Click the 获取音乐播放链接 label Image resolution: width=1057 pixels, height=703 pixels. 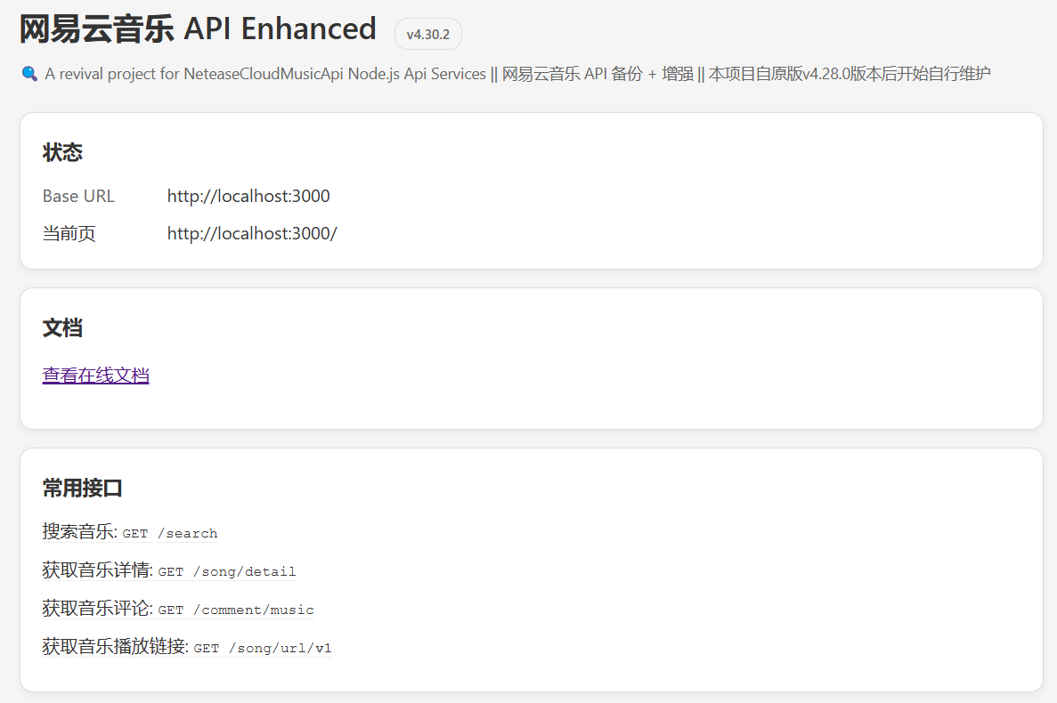click(x=114, y=647)
